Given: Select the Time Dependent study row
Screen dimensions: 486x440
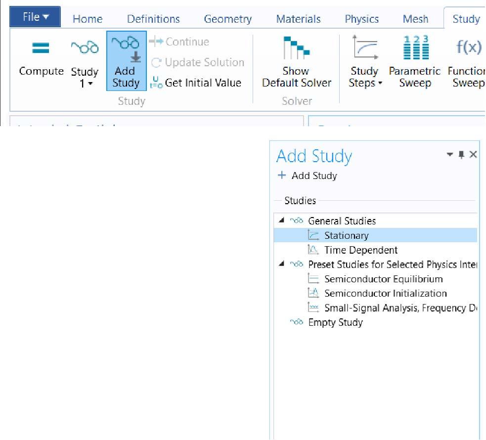Looking at the screenshot, I should click(375, 250).
